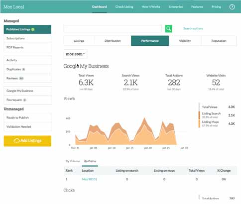Open Foursquare in sidebar
Image resolution: width=241 pixels, height=204 pixels.
coord(27,100)
